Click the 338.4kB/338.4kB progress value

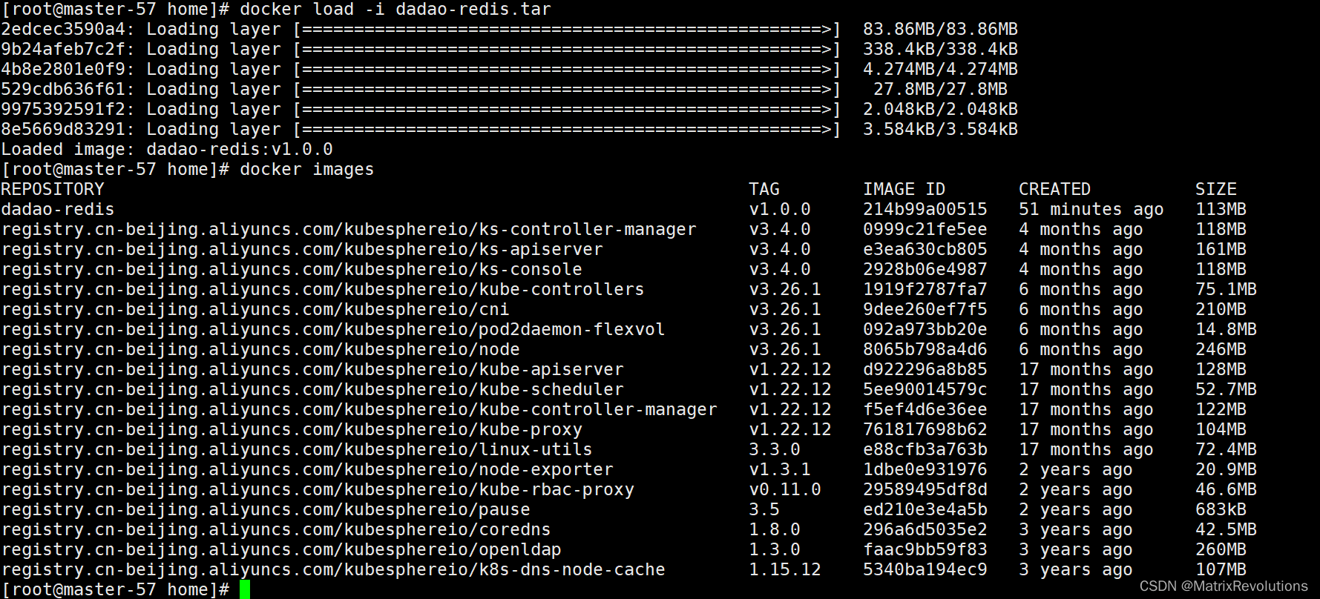[940, 50]
